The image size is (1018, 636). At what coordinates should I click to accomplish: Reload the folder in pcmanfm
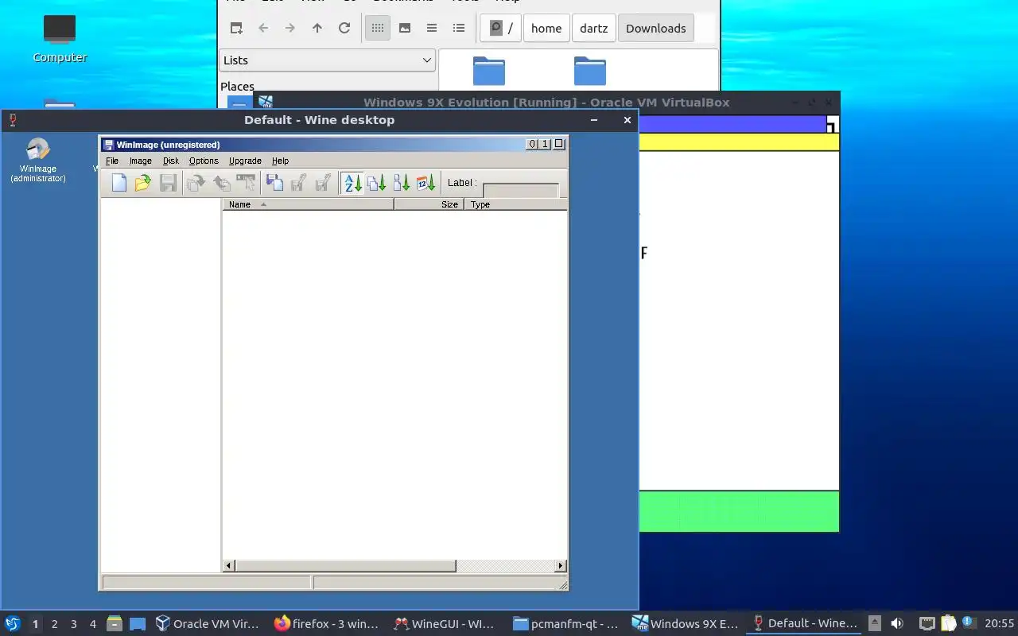click(344, 28)
